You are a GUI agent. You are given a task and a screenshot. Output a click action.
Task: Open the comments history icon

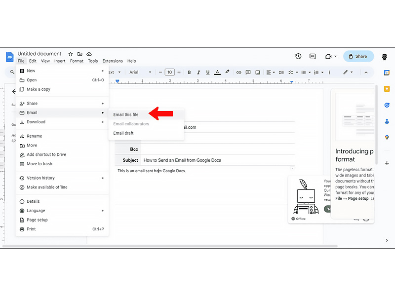(x=313, y=56)
